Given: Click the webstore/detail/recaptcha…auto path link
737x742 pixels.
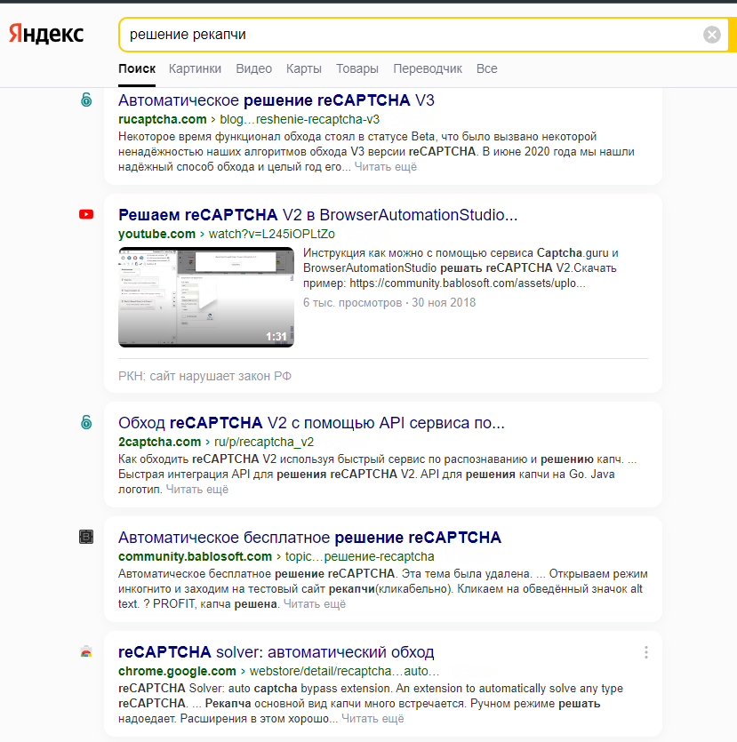Looking at the screenshot, I should (x=344, y=671).
